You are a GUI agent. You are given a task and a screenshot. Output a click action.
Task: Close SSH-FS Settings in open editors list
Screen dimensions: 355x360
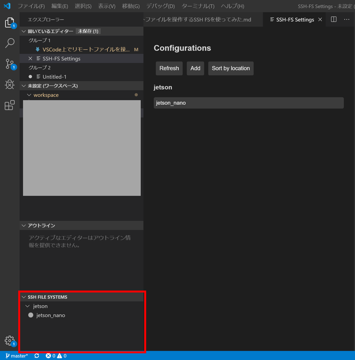coord(30,59)
